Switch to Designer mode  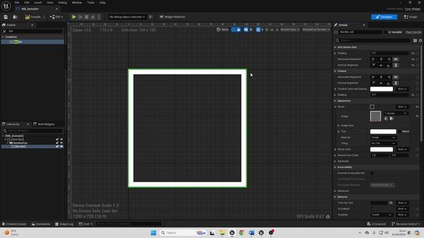coord(384,17)
